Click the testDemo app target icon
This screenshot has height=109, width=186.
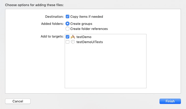coord(73,37)
